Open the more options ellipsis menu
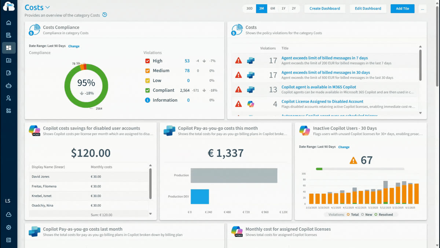This screenshot has height=248, width=440. click(x=423, y=8)
